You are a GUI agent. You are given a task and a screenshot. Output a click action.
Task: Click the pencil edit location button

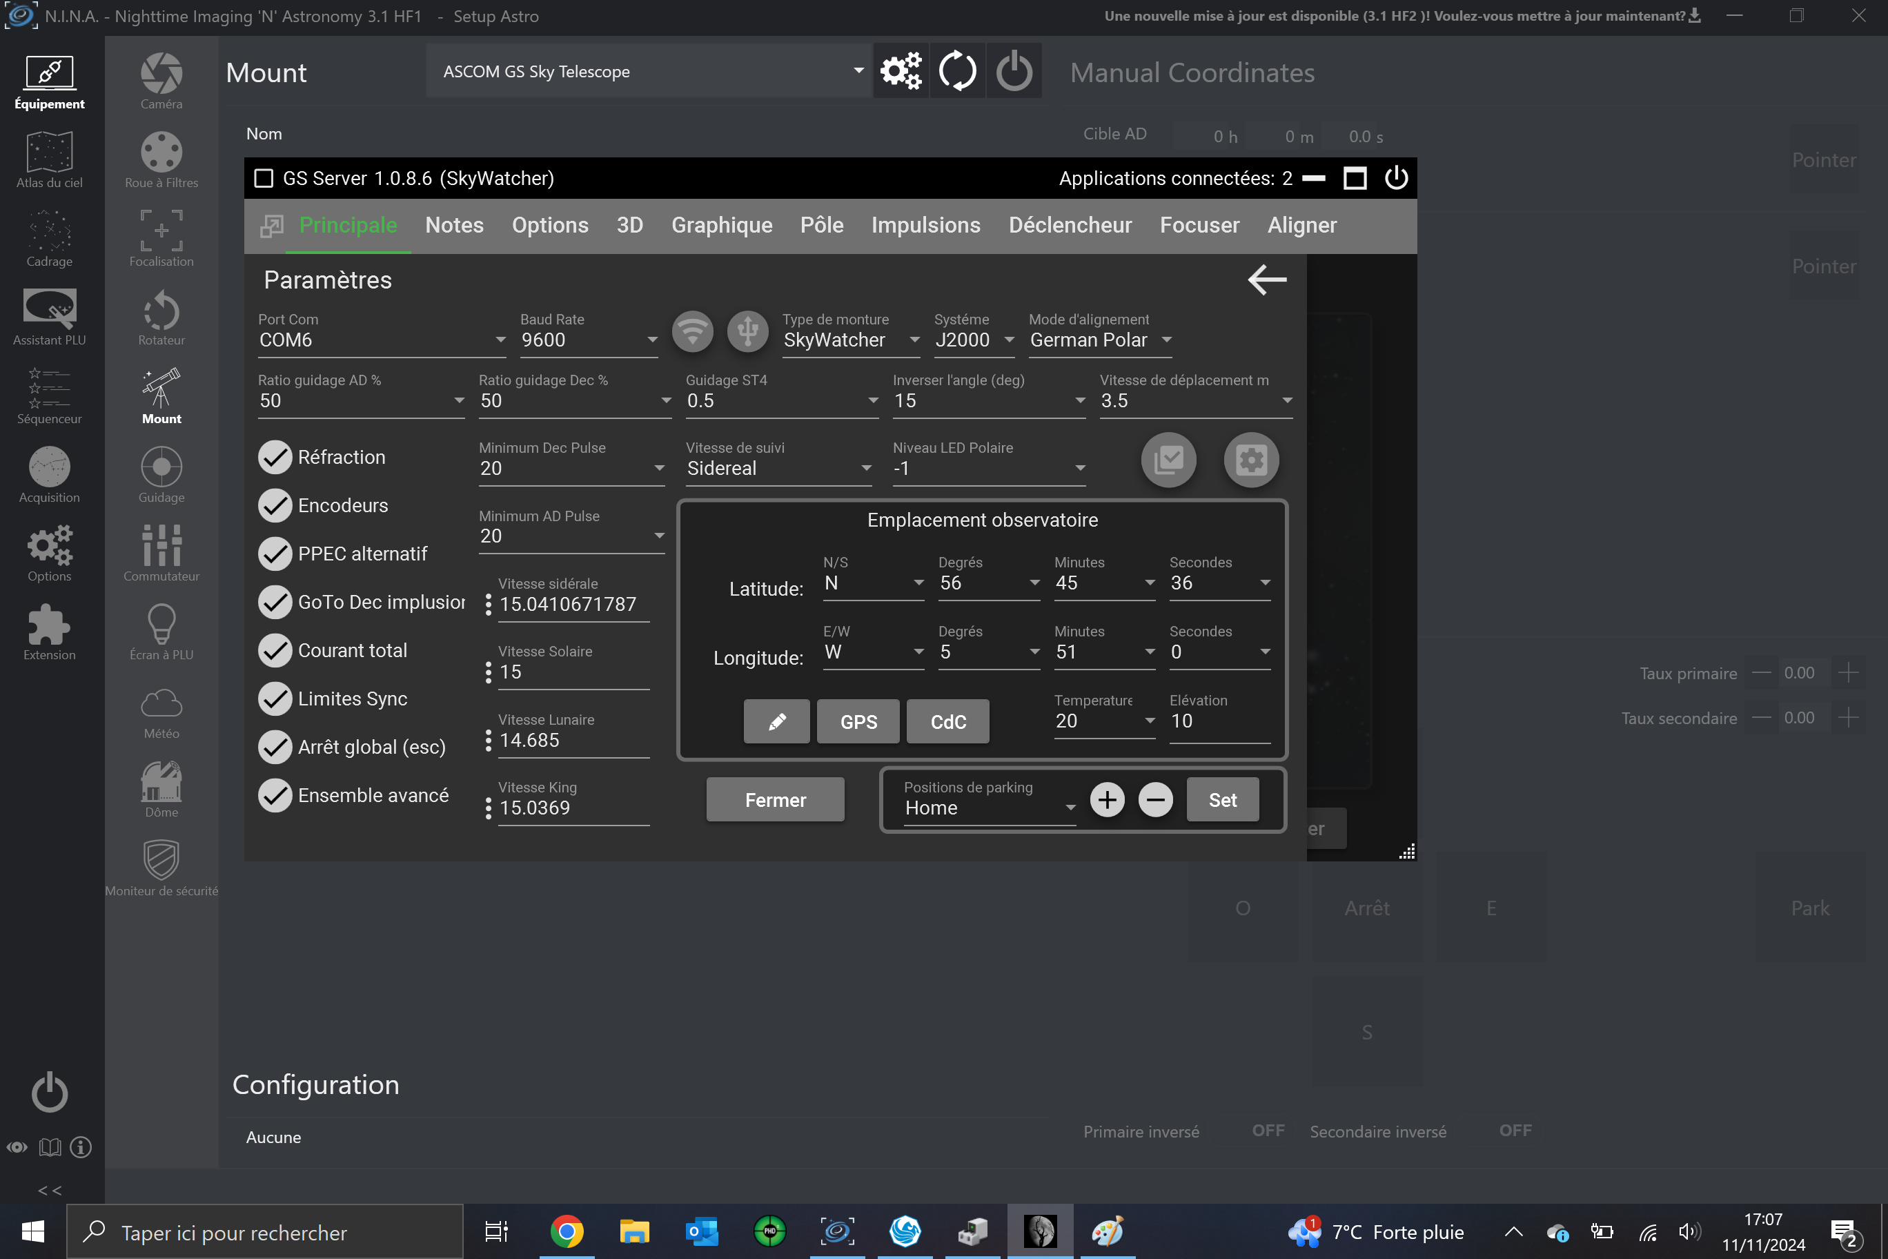coord(776,721)
